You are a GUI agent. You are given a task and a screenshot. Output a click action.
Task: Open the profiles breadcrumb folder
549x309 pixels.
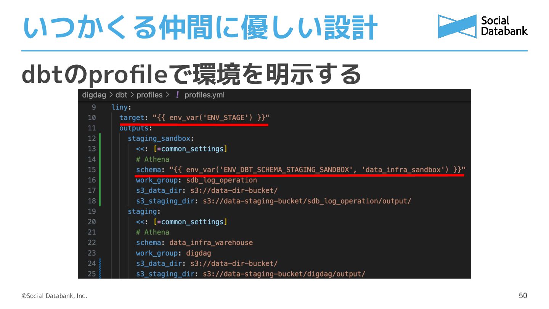click(x=149, y=95)
